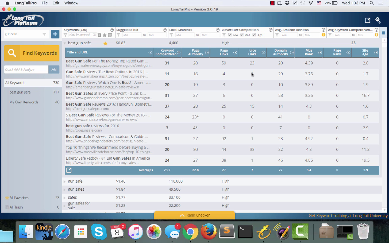Click the column chooser icon beside headers
Screen dimensions: 389x243
click(x=384, y=33)
